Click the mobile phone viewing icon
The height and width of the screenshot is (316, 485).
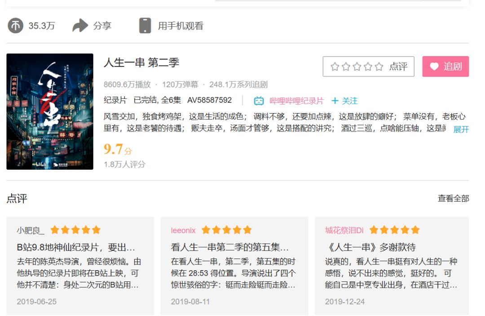[145, 26]
